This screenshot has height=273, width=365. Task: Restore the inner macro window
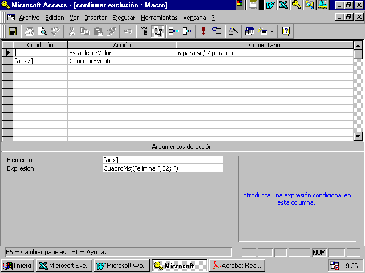coord(348,17)
